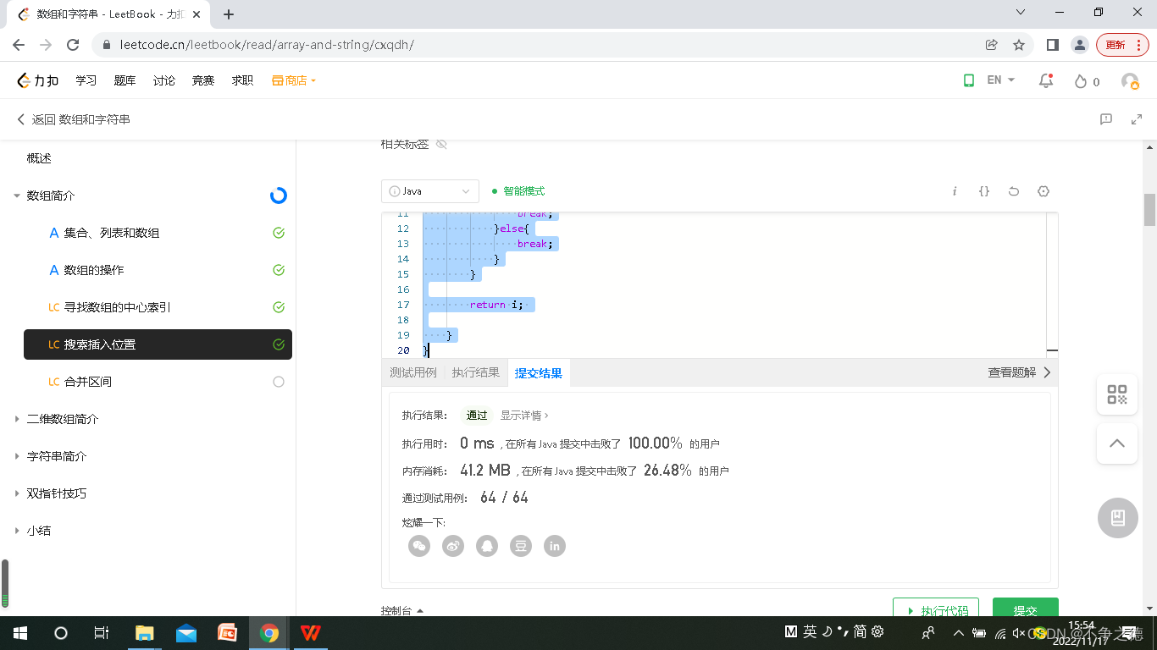Open 竞赛 in the top navigation
Viewport: 1157px width, 650px height.
pyautogui.click(x=203, y=80)
